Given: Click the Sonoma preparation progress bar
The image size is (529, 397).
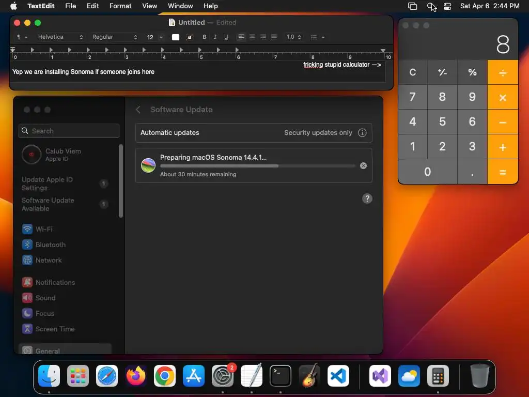Looking at the screenshot, I should [x=258, y=166].
